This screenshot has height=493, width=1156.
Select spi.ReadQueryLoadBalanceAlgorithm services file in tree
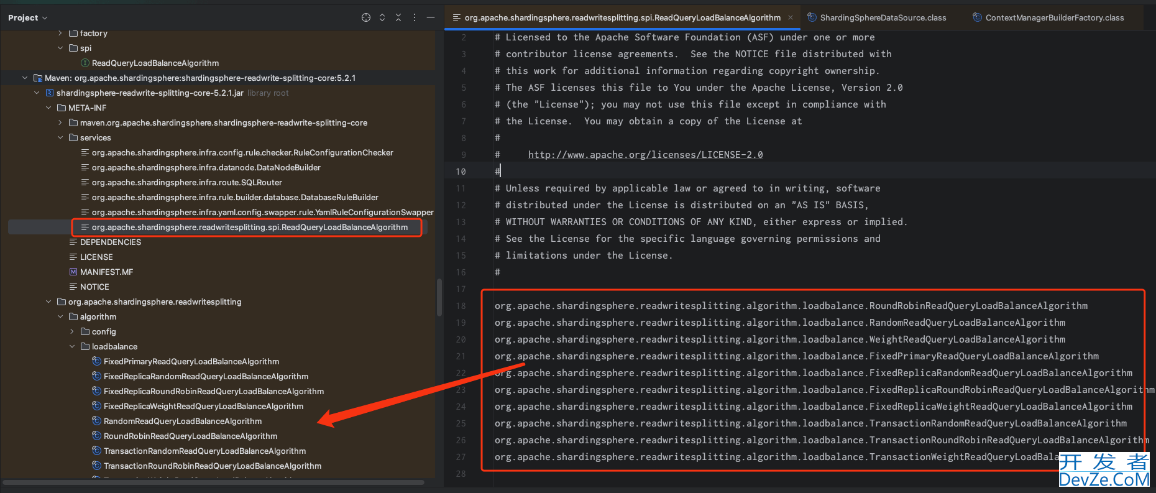click(250, 227)
